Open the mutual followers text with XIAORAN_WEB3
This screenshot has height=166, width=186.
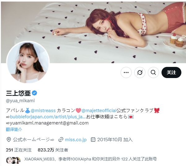[x=91, y=159]
